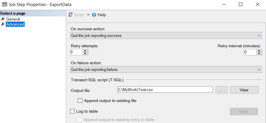Decrease Retry interval with down arrow
Screen dimensions: 266x123
point(259,53)
